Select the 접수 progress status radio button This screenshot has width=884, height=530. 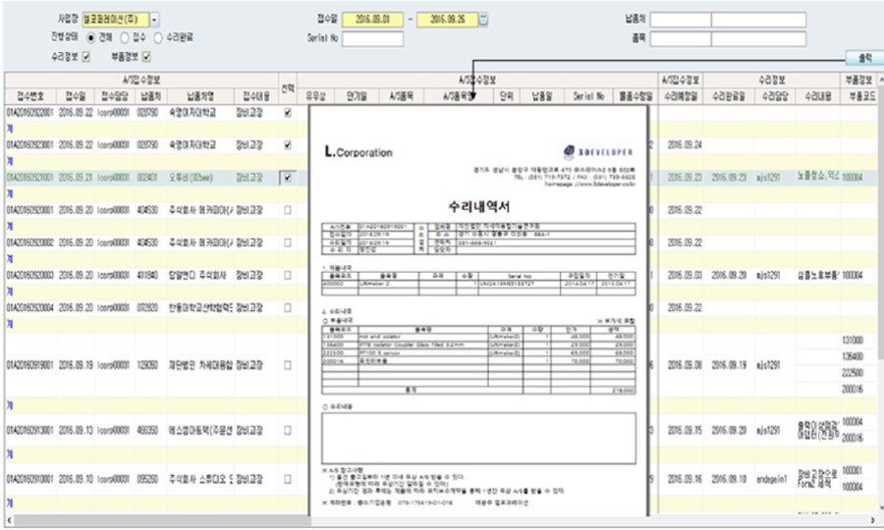125,37
